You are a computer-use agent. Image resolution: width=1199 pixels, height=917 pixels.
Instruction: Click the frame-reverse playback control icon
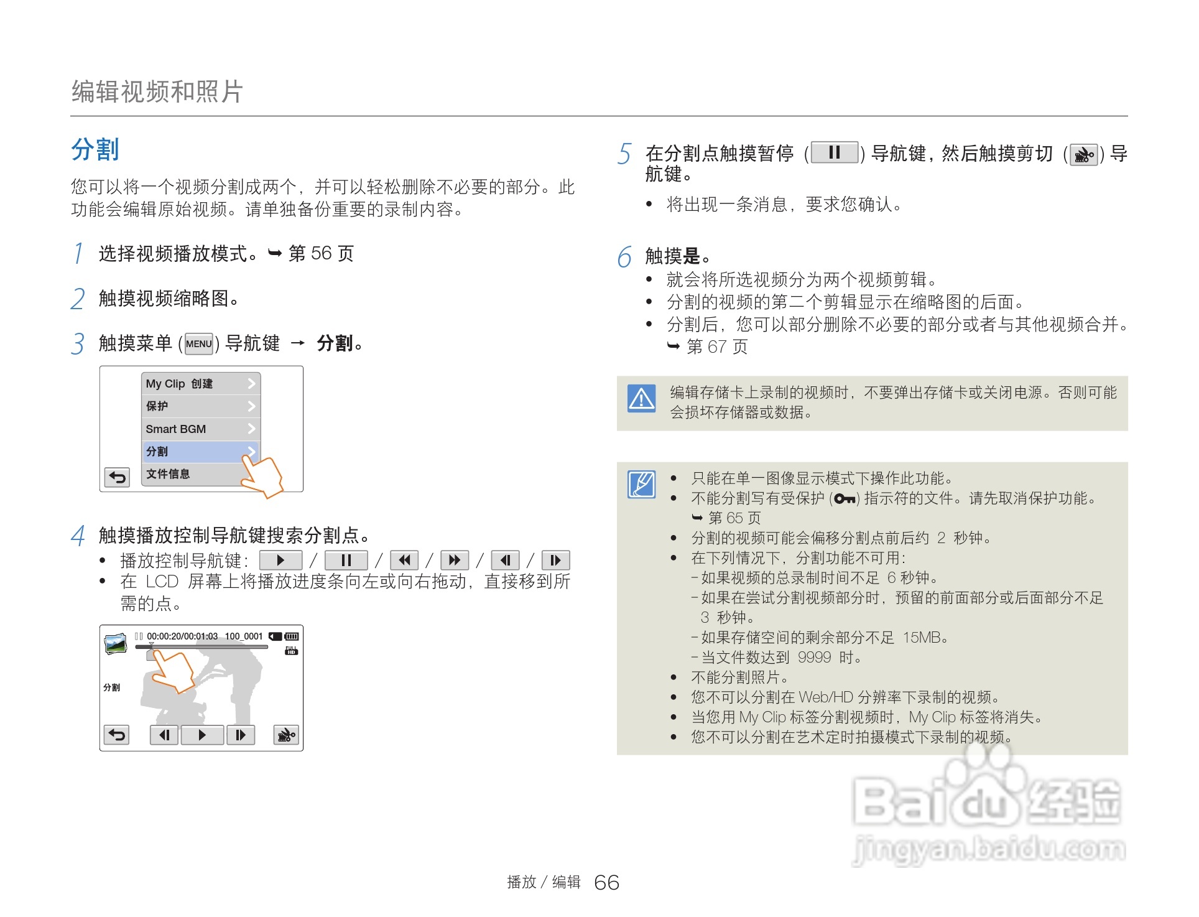tap(507, 560)
